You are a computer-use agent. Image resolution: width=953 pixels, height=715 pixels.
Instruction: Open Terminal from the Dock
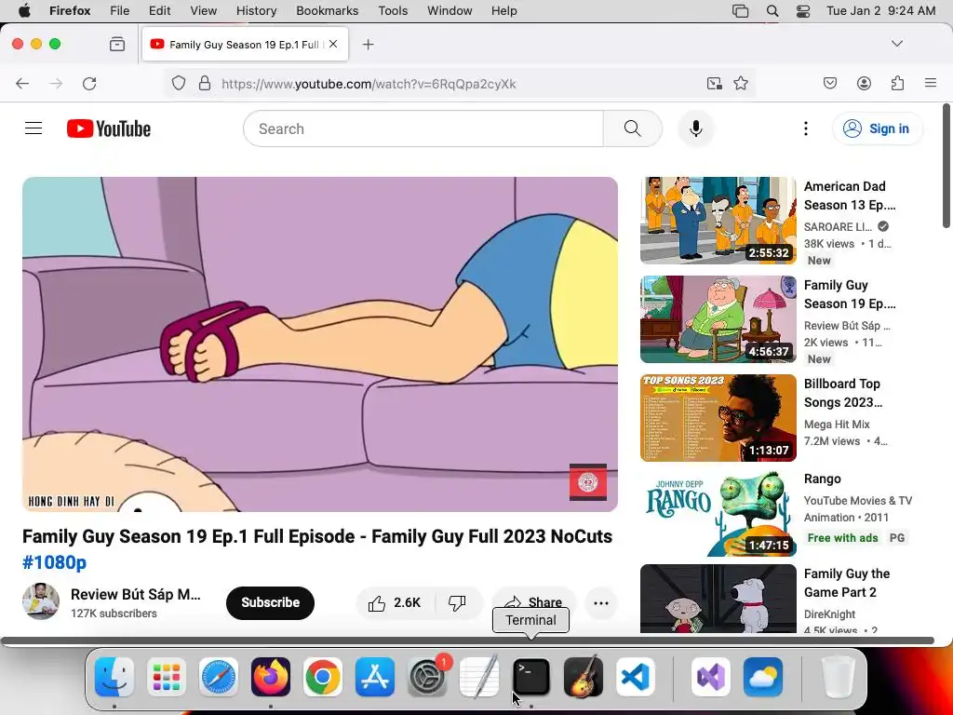pyautogui.click(x=531, y=677)
